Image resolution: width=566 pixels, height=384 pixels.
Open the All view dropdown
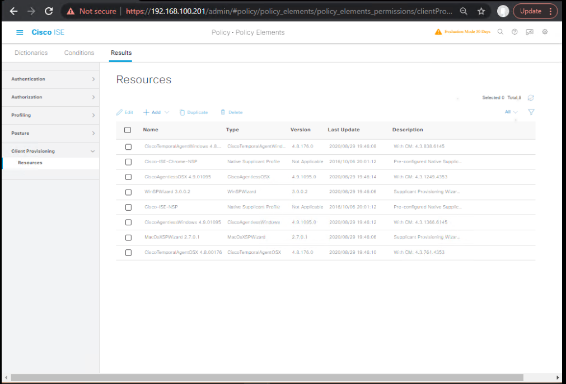point(511,112)
